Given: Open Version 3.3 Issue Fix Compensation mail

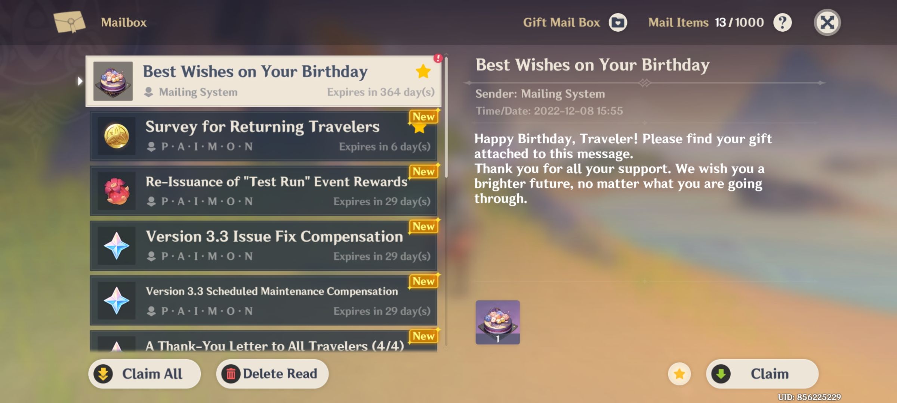Looking at the screenshot, I should pyautogui.click(x=263, y=246).
